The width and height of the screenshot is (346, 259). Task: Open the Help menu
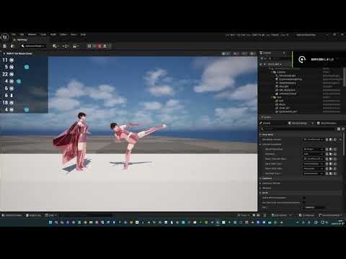[83, 35]
